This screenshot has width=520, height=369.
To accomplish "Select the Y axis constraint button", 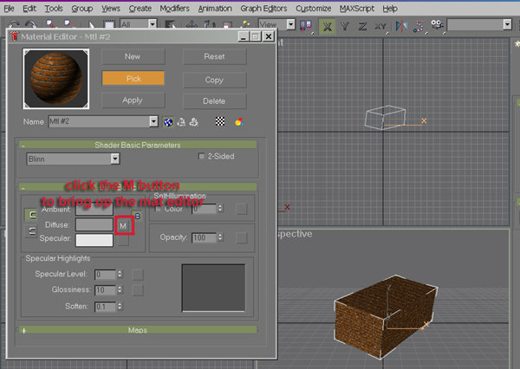I will 345,26.
